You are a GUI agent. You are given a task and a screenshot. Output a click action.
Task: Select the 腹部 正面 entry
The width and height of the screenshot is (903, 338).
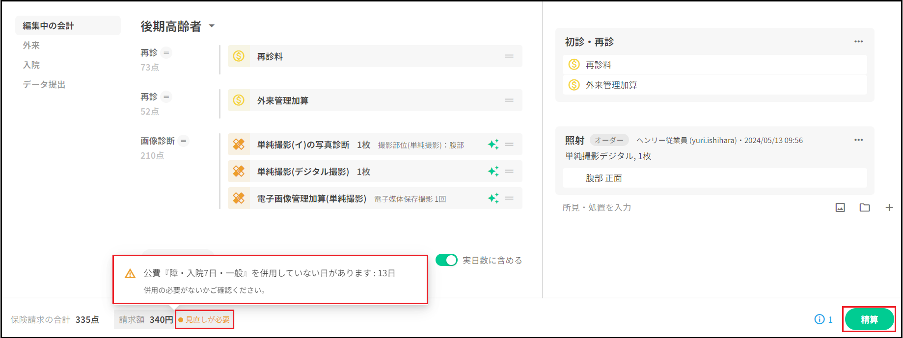click(x=714, y=178)
